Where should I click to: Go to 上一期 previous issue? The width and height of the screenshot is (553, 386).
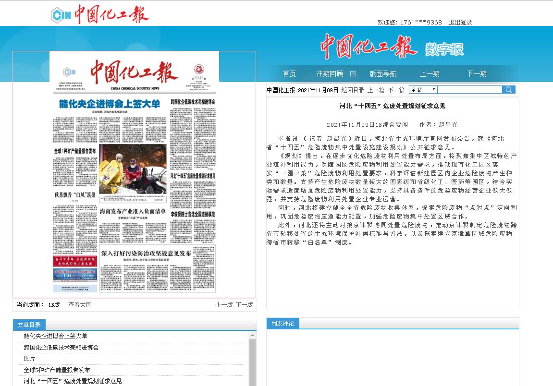pos(429,73)
